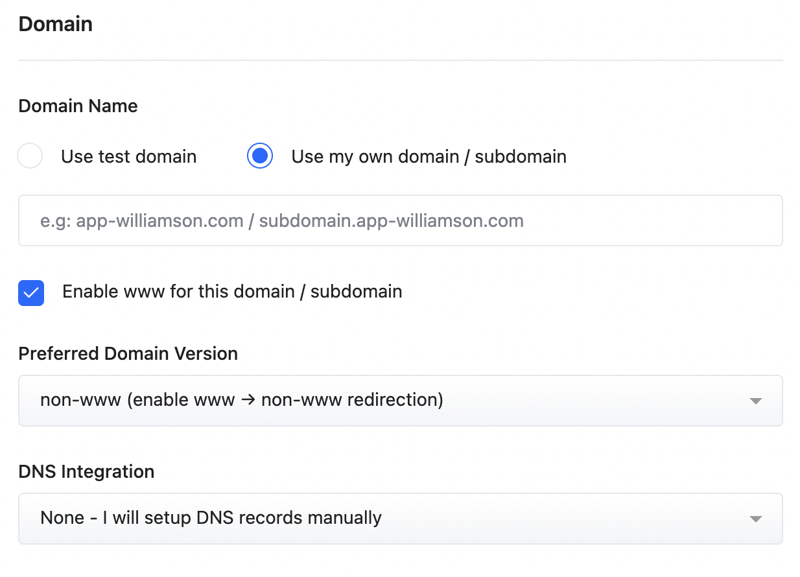Click the "Use my own domain / subdomain" label
Viewport: 800px width, 577px height.
(429, 157)
